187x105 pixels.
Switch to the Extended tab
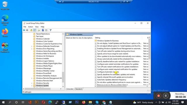tap(70, 89)
